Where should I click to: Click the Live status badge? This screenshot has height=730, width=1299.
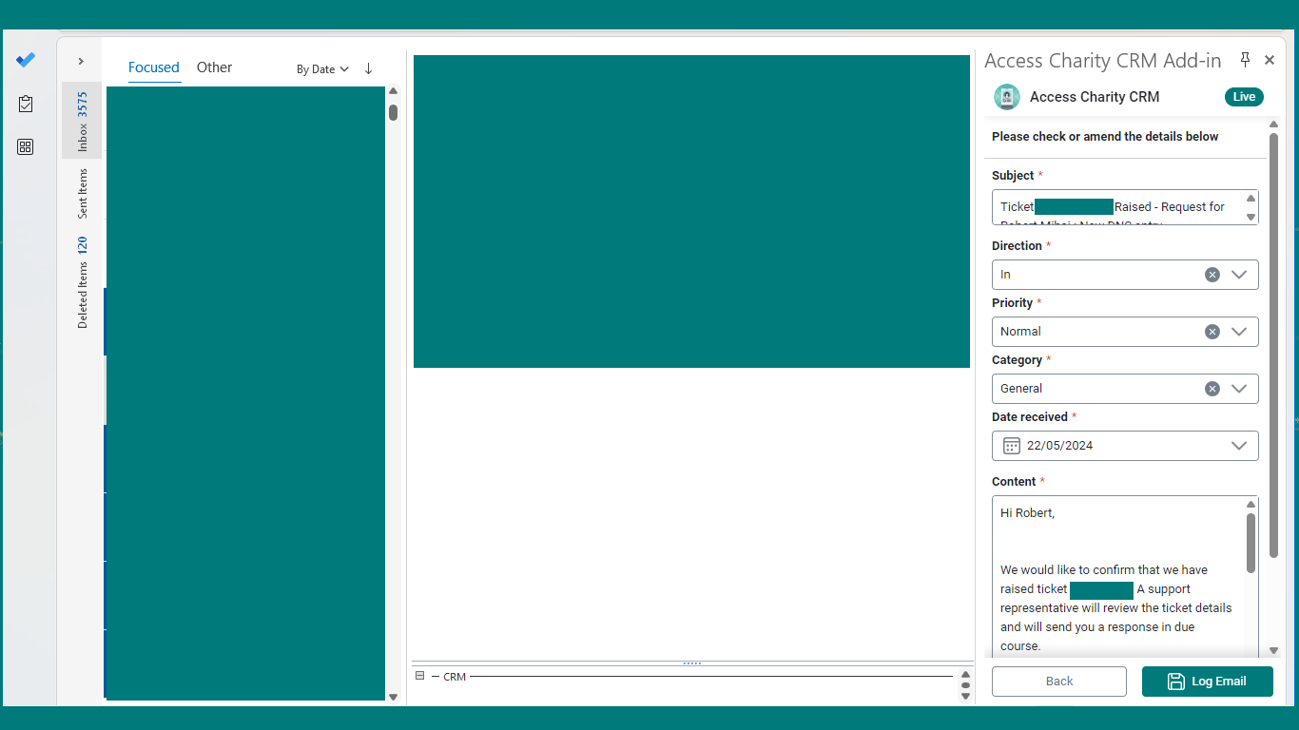[x=1244, y=97]
